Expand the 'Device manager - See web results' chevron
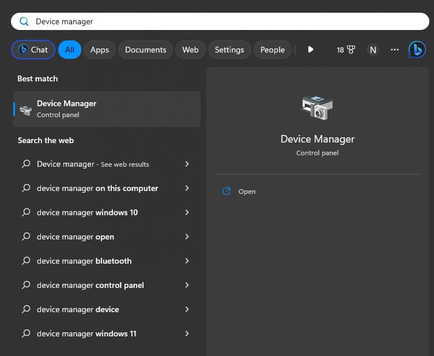This screenshot has width=434, height=356. [187, 164]
